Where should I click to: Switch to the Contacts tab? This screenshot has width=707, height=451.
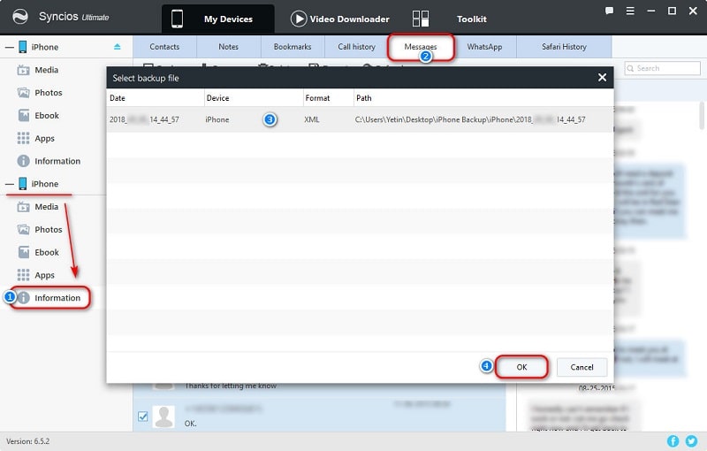point(164,47)
